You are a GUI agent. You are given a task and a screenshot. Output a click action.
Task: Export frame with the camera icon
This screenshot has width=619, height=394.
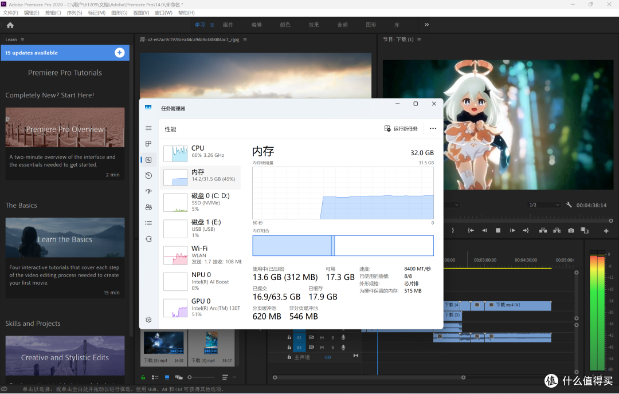pyautogui.click(x=571, y=230)
